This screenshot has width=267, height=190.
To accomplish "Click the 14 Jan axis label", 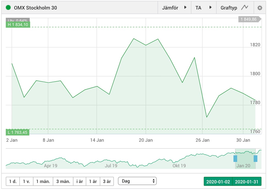I will click(x=97, y=140).
